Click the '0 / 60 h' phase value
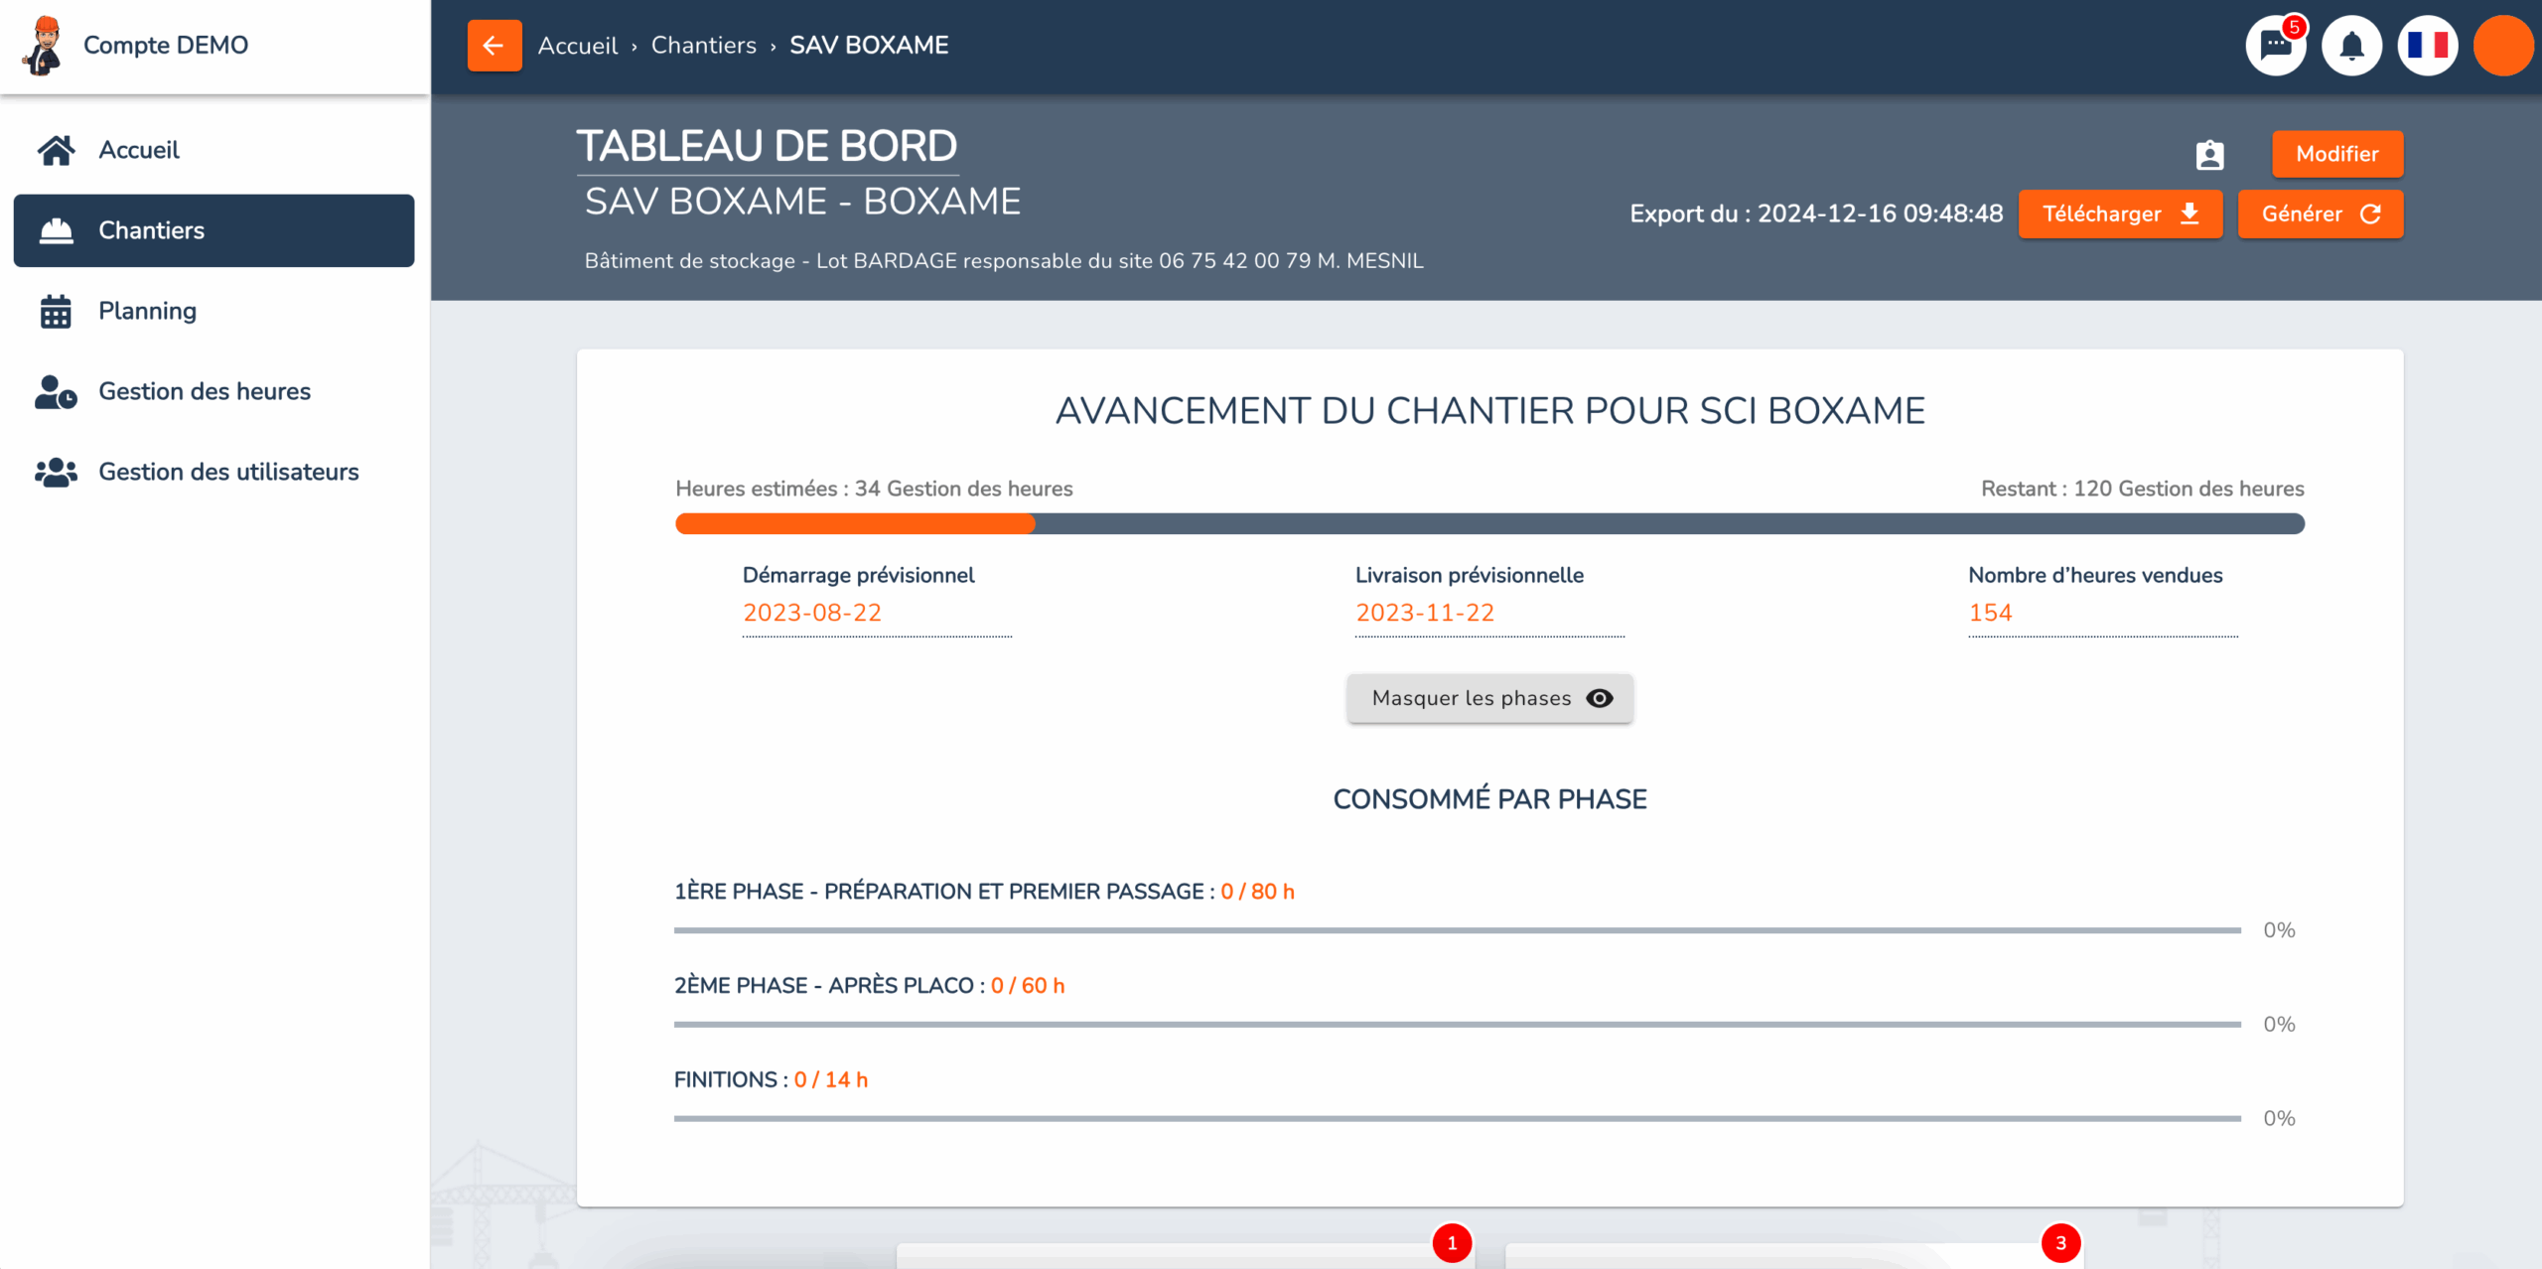 click(1028, 986)
